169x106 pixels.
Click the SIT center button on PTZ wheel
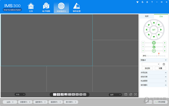tap(154, 30)
